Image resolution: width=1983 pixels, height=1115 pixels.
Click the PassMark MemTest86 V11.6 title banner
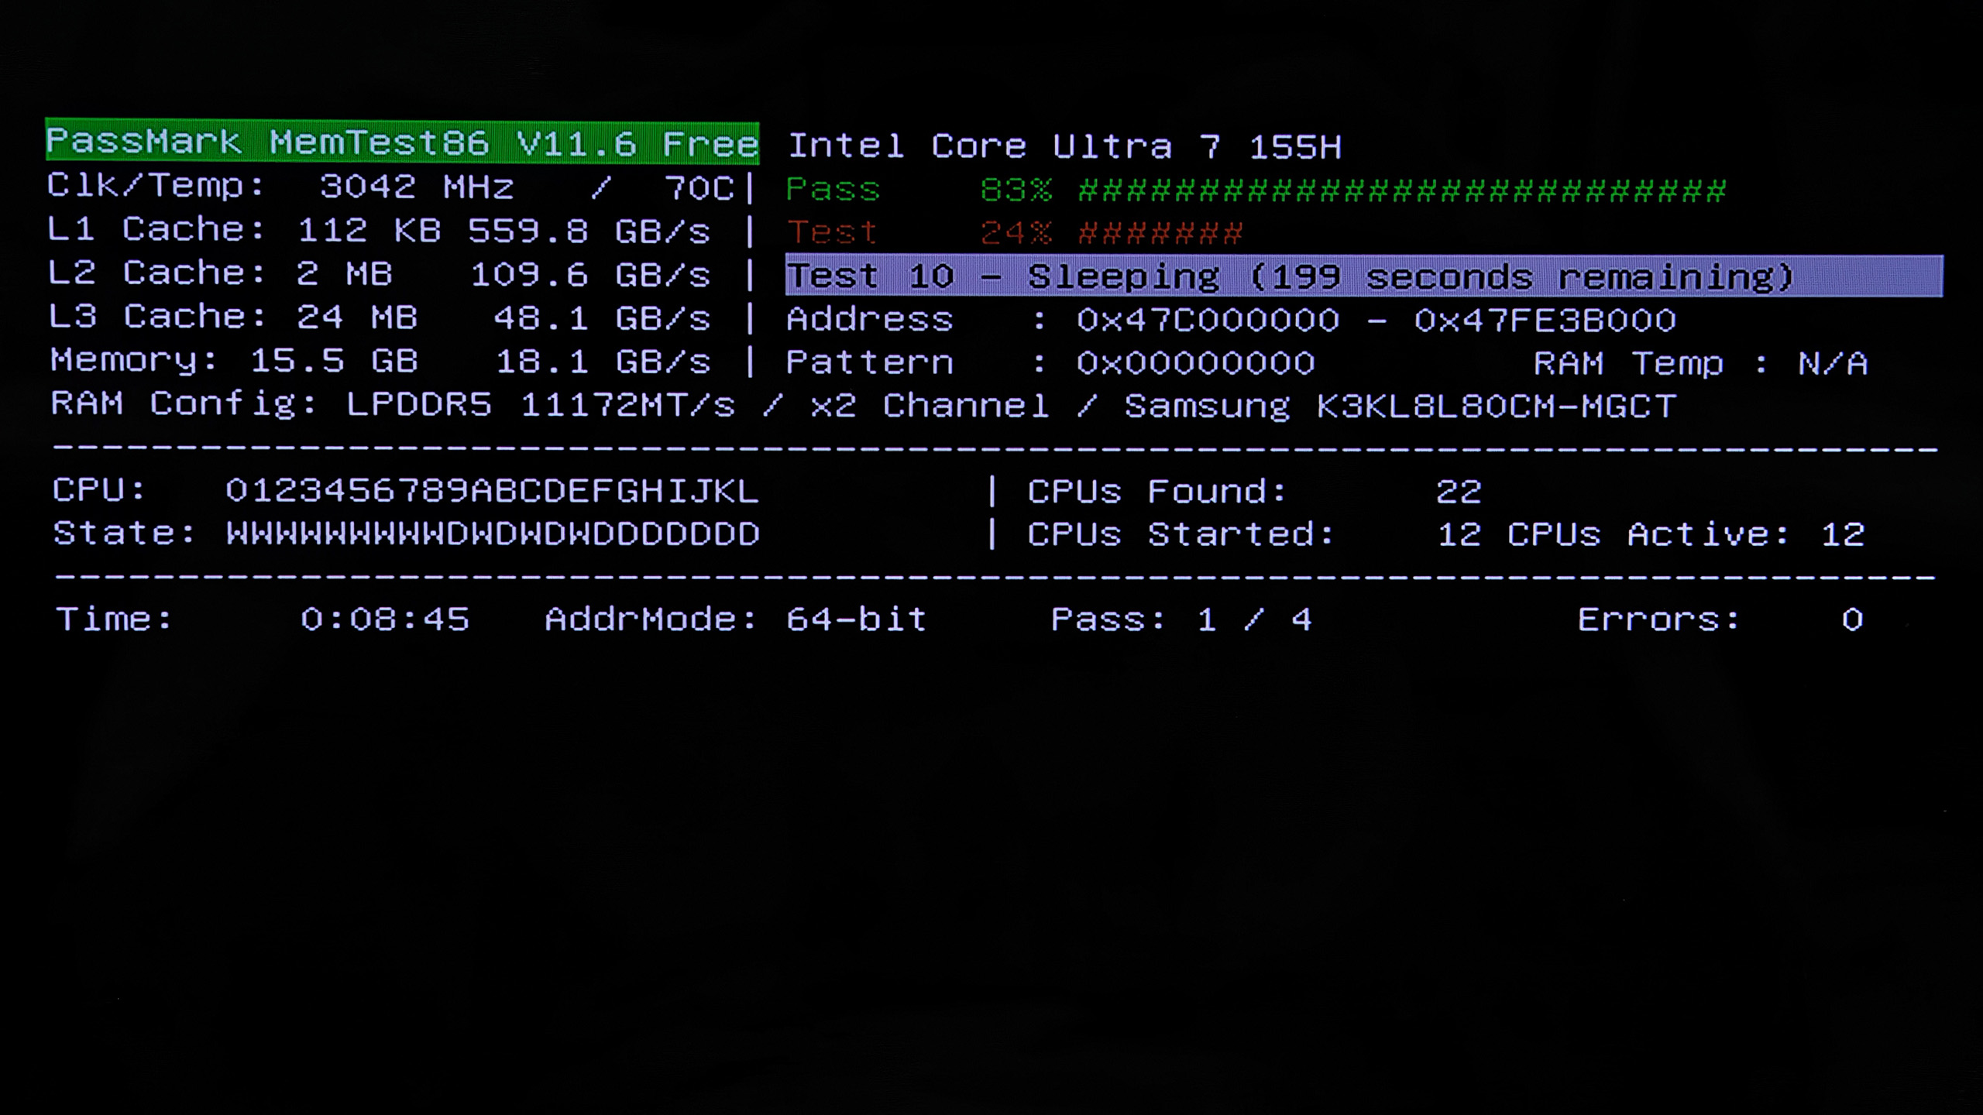(x=402, y=142)
